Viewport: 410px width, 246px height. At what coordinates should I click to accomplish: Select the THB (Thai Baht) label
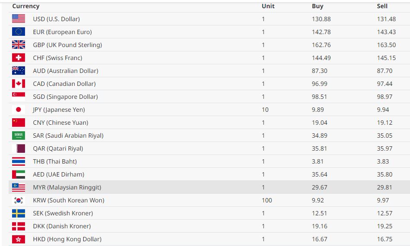click(x=55, y=161)
